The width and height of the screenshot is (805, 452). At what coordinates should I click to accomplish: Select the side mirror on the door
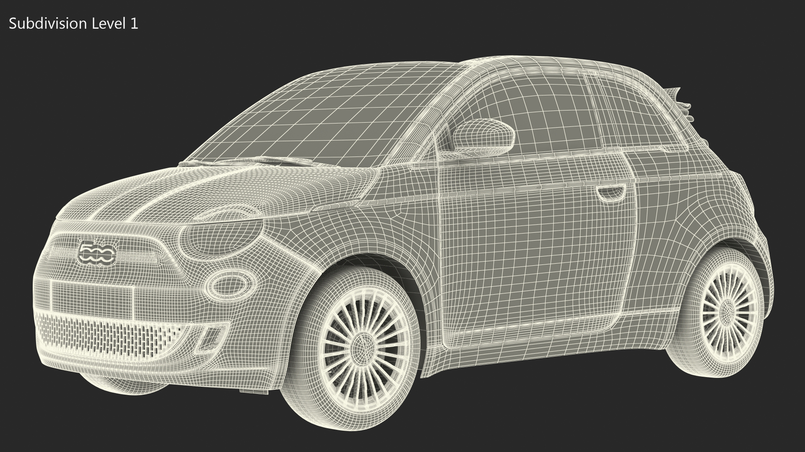coord(483,136)
